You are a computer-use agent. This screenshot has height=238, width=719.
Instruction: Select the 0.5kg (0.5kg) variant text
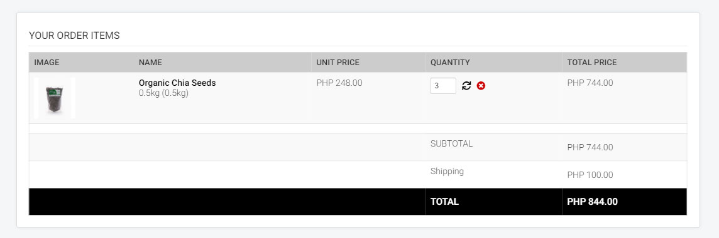(x=163, y=93)
